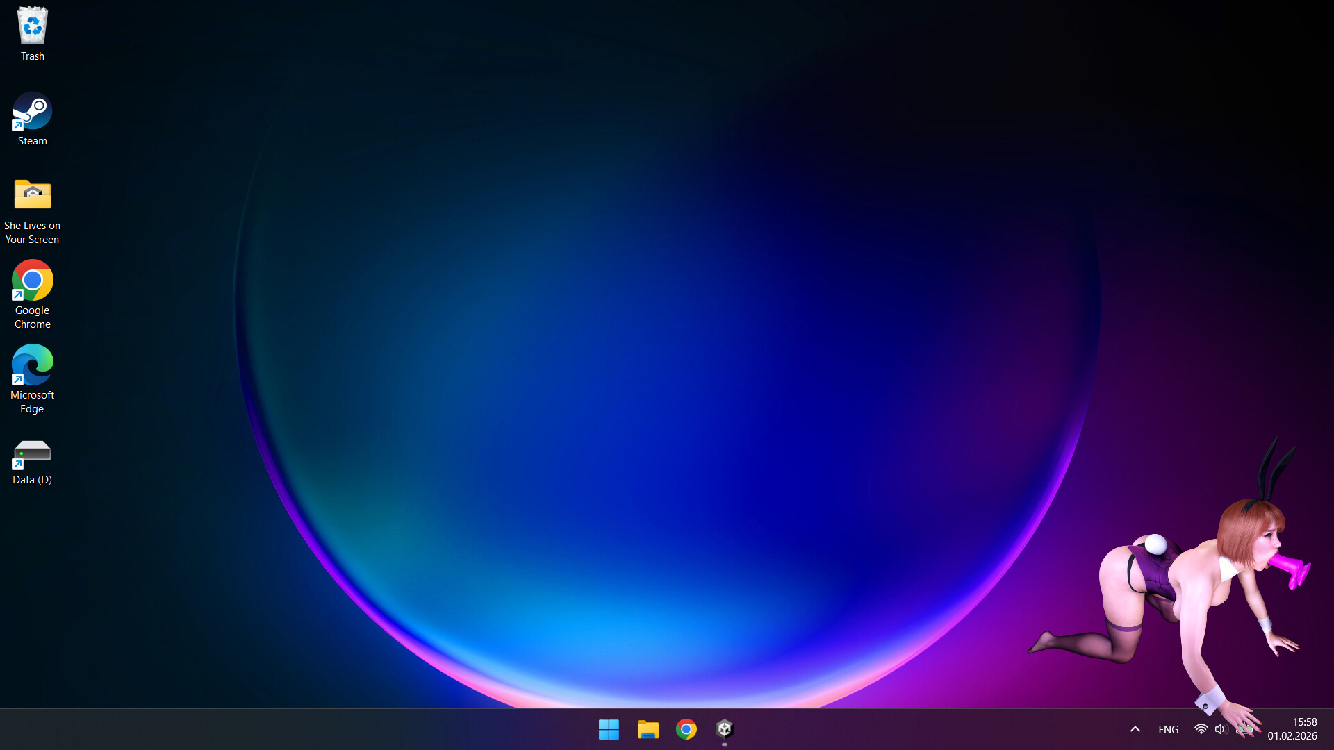Screen dimensions: 1334x750
Task: Open Wi-Fi settings via the tray icon
Action: pyautogui.click(x=1201, y=729)
